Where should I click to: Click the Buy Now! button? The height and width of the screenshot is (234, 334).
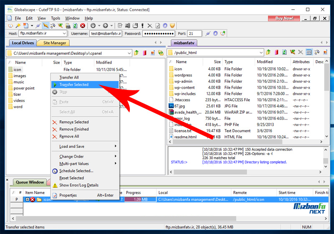(285, 18)
